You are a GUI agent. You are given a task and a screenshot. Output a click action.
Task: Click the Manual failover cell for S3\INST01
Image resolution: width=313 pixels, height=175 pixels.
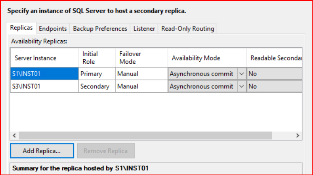click(142, 86)
